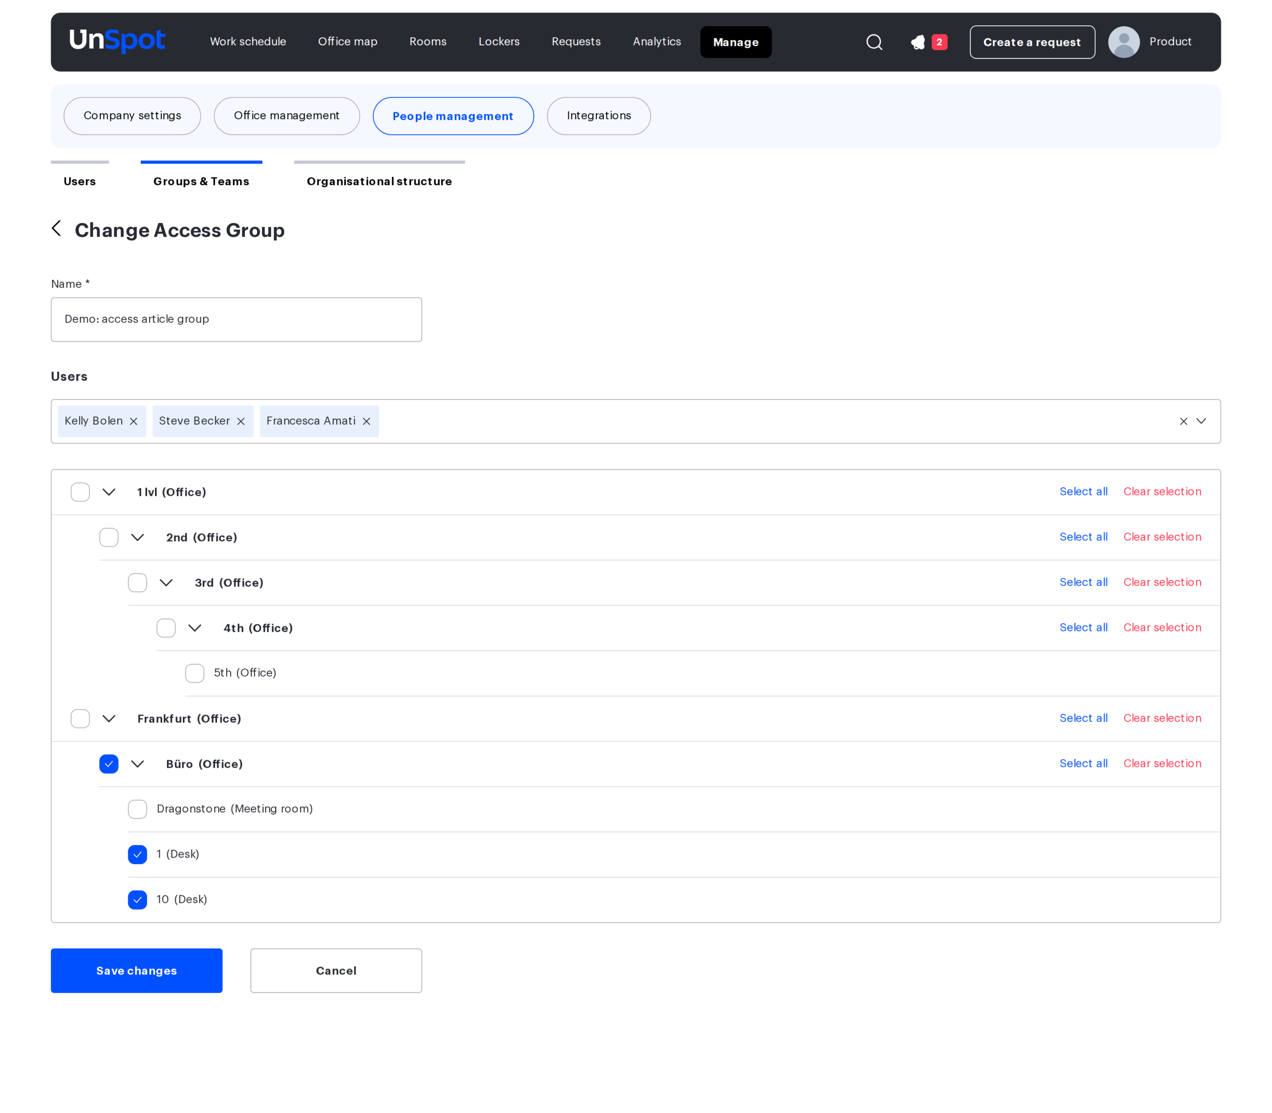This screenshot has width=1272, height=1113.
Task: Click the group Name input field
Action: click(x=236, y=319)
